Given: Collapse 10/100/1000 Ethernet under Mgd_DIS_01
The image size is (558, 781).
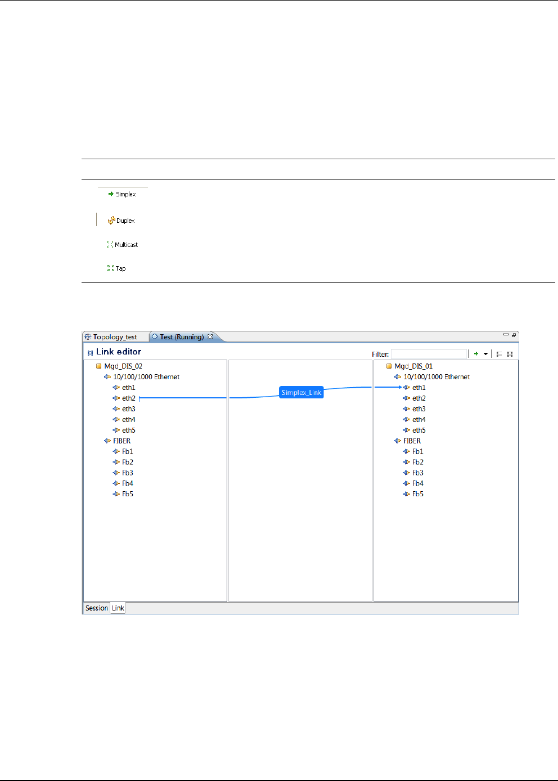Looking at the screenshot, I should 397,377.
